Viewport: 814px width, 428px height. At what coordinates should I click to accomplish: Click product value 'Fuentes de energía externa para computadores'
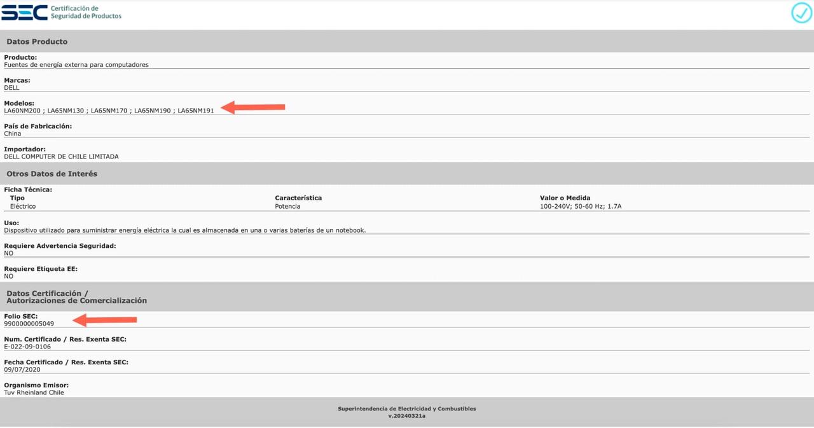tap(76, 65)
